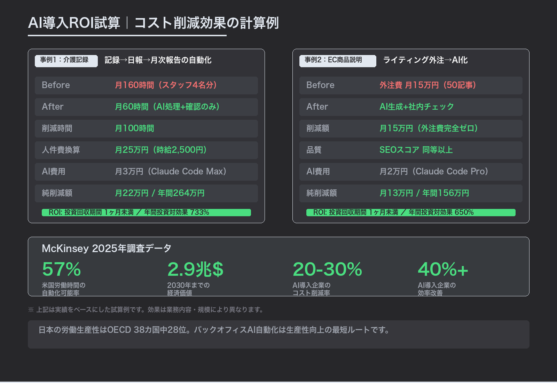This screenshot has height=383, width=557.
Task: Click 'After' label in 事例2 card
Action: 317,107
